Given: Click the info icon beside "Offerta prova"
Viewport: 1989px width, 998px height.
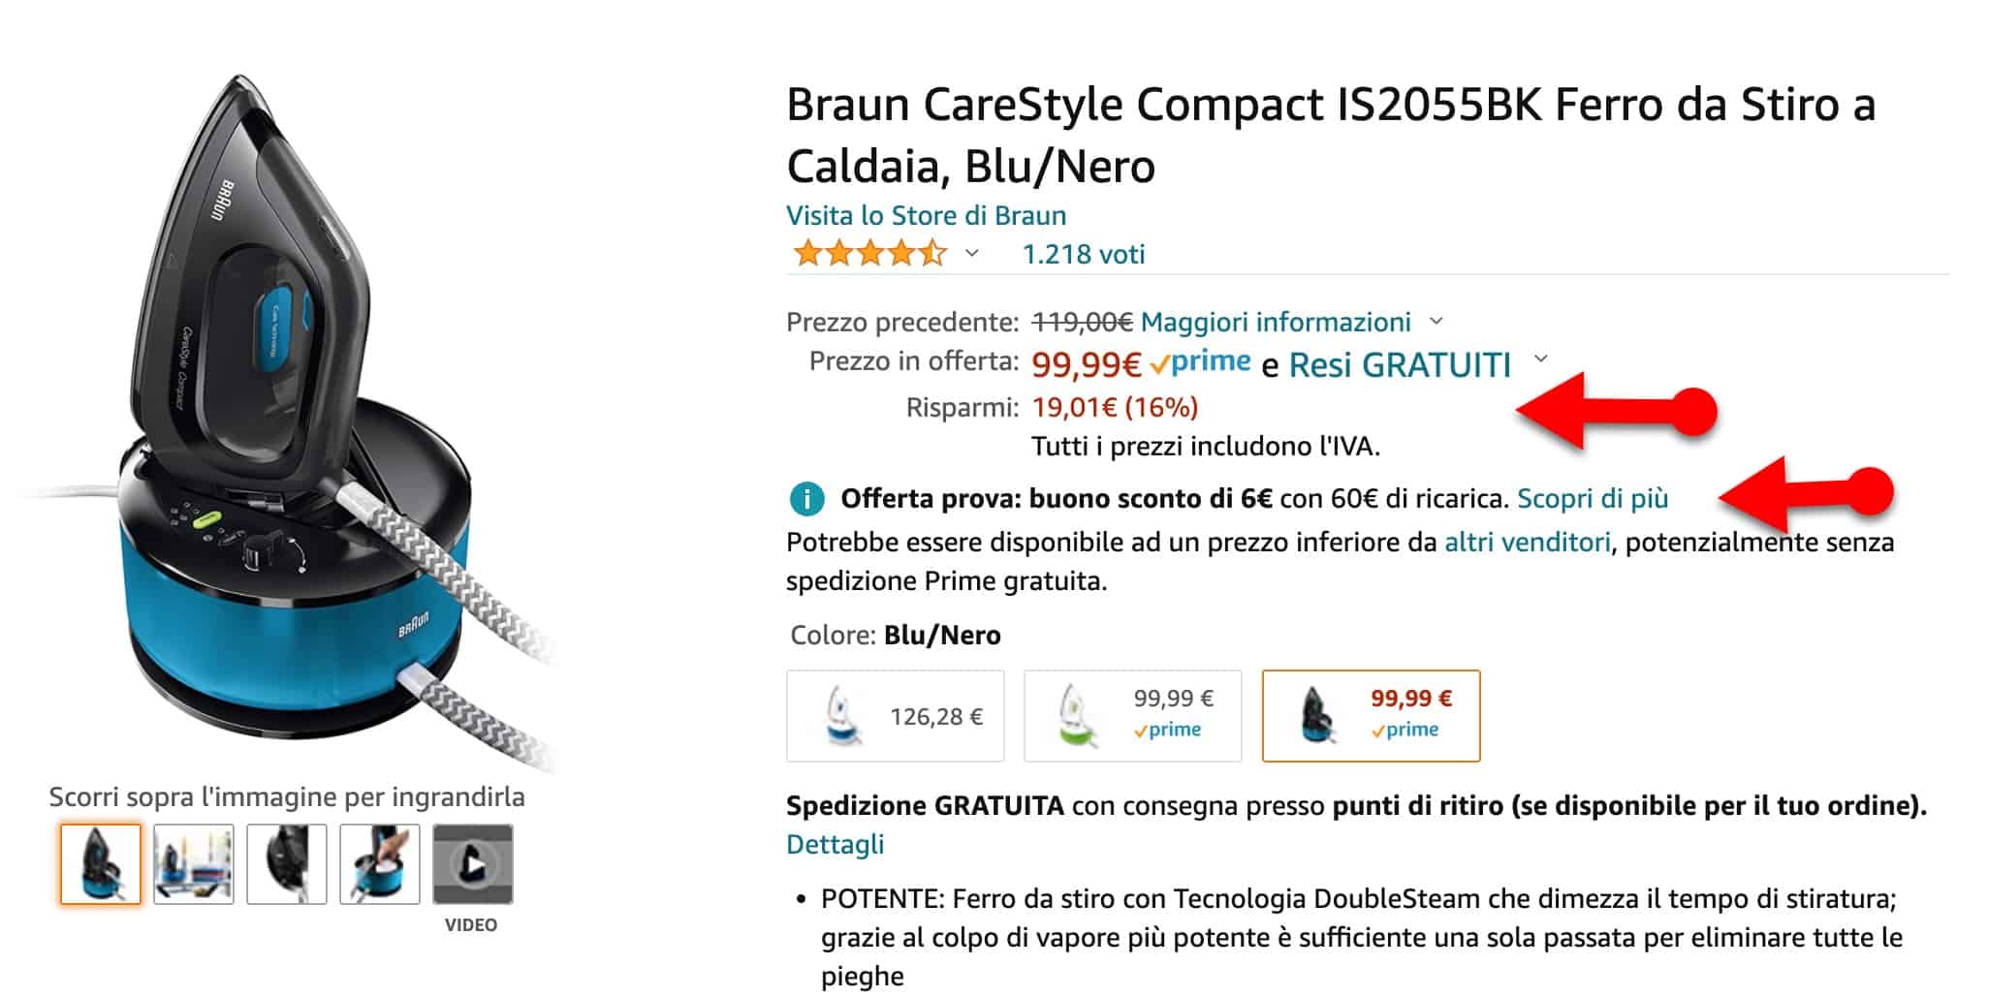Looking at the screenshot, I should pos(805,499).
